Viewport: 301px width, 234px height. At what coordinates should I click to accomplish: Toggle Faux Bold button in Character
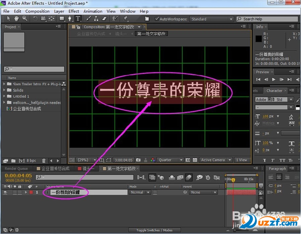pos(265,160)
